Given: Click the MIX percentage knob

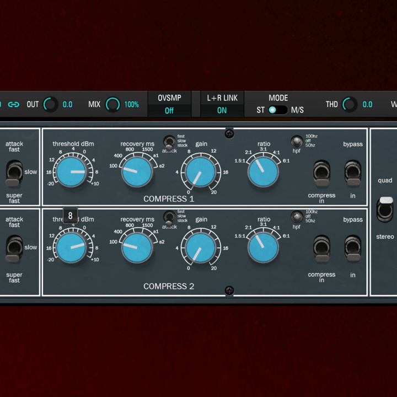Looking at the screenshot, I should point(112,104).
